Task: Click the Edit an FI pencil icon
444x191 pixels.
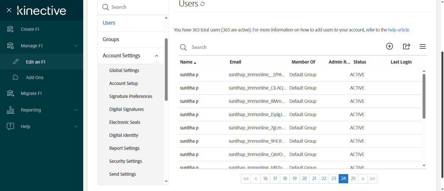Action: click(15, 62)
